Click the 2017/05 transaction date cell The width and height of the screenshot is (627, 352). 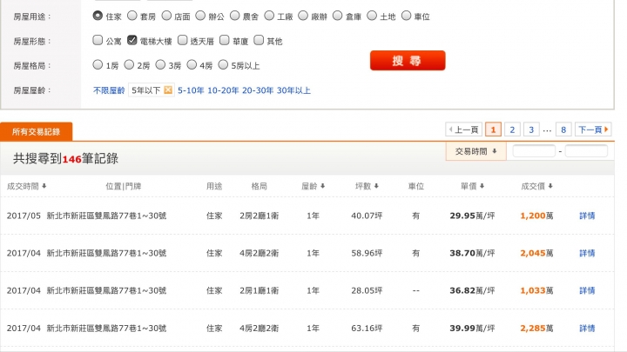point(24,216)
